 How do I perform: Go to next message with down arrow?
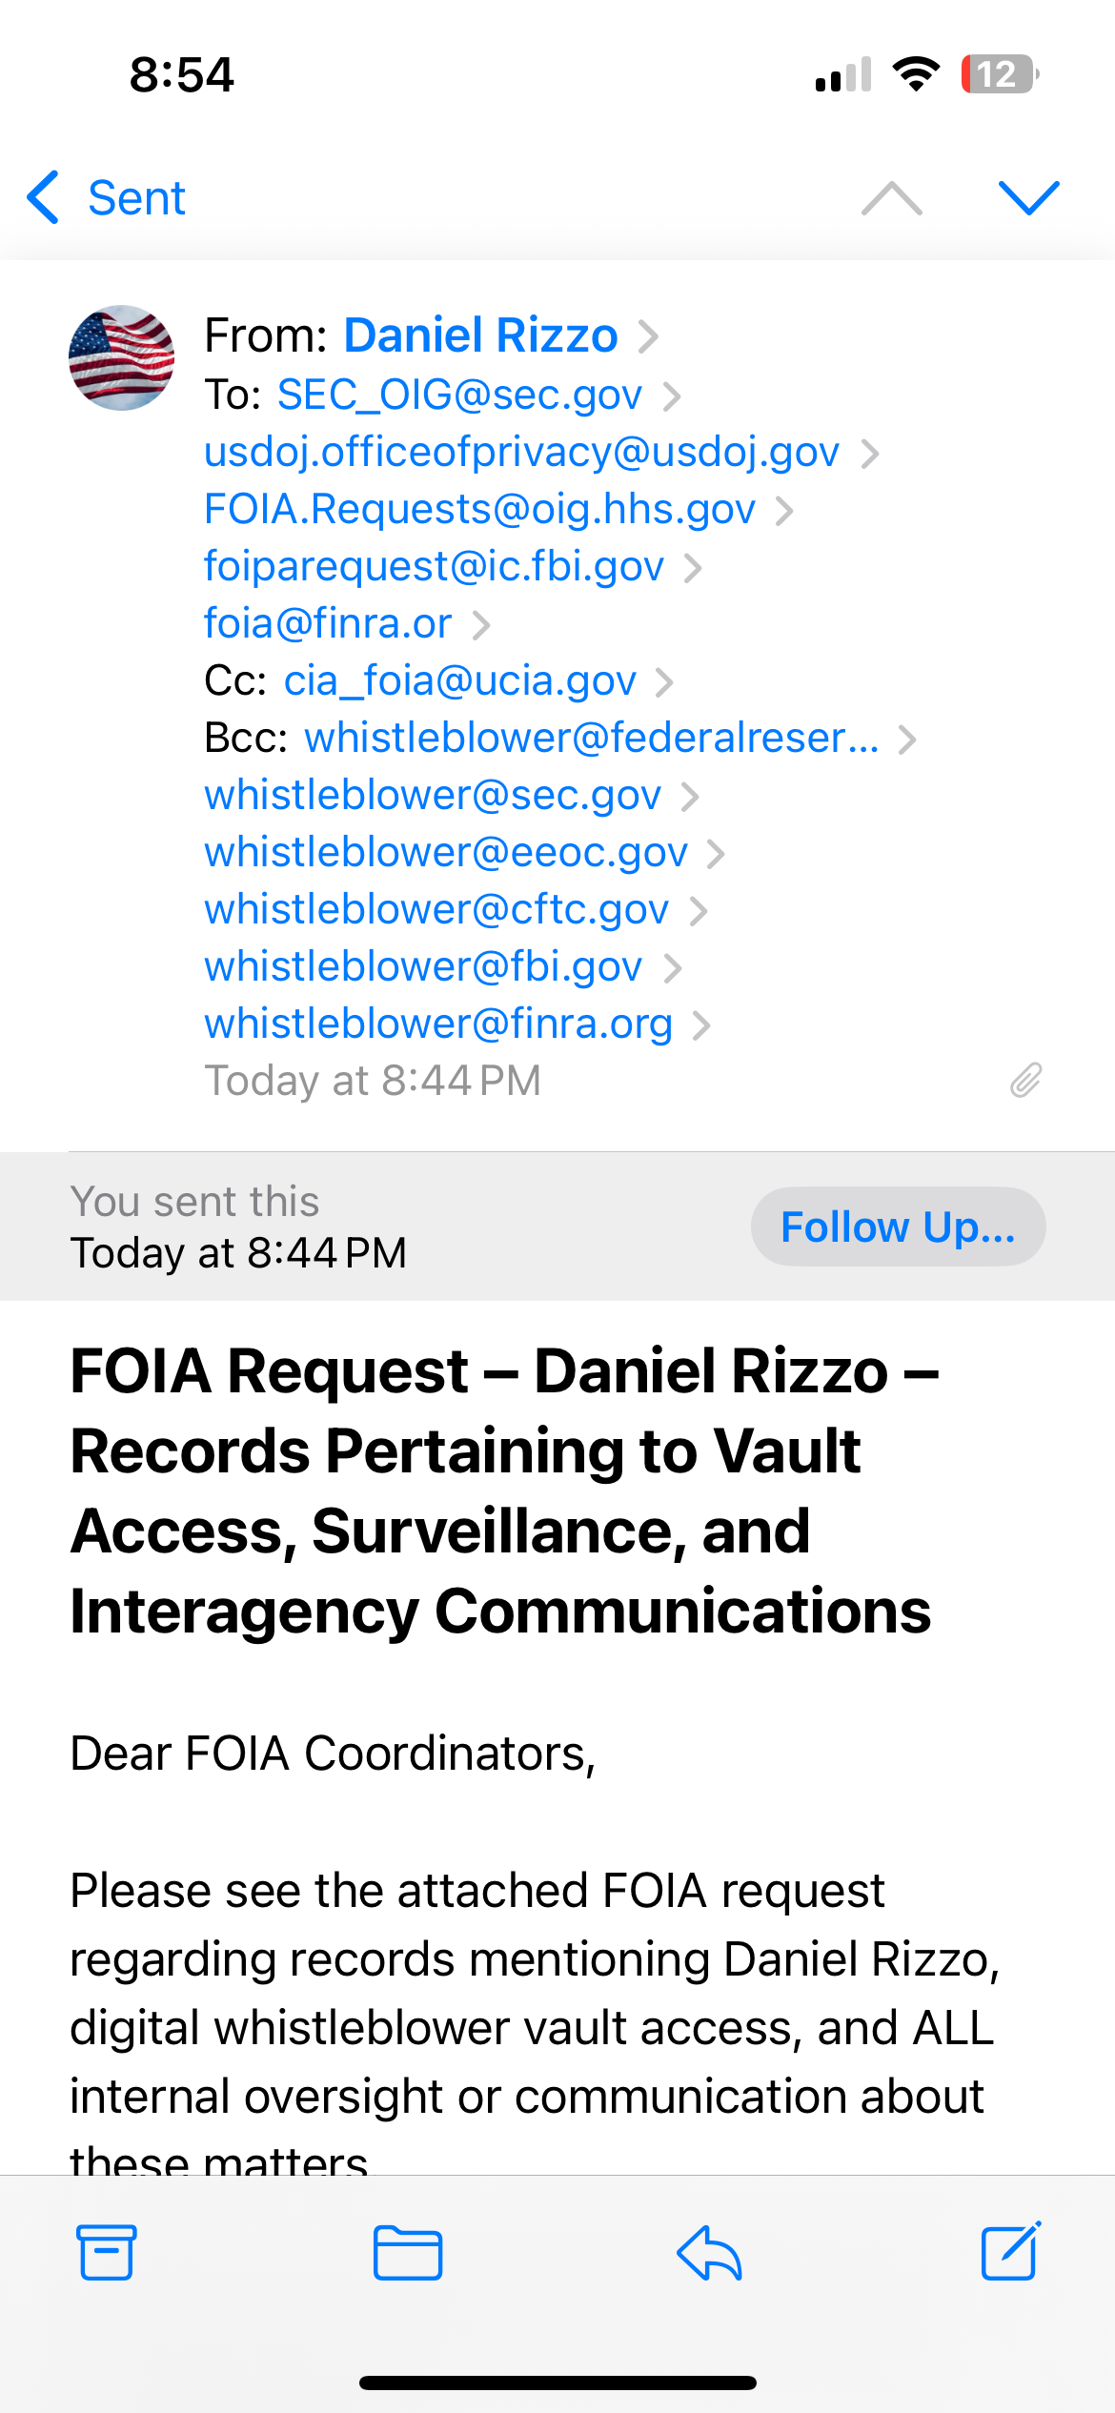point(1029,198)
